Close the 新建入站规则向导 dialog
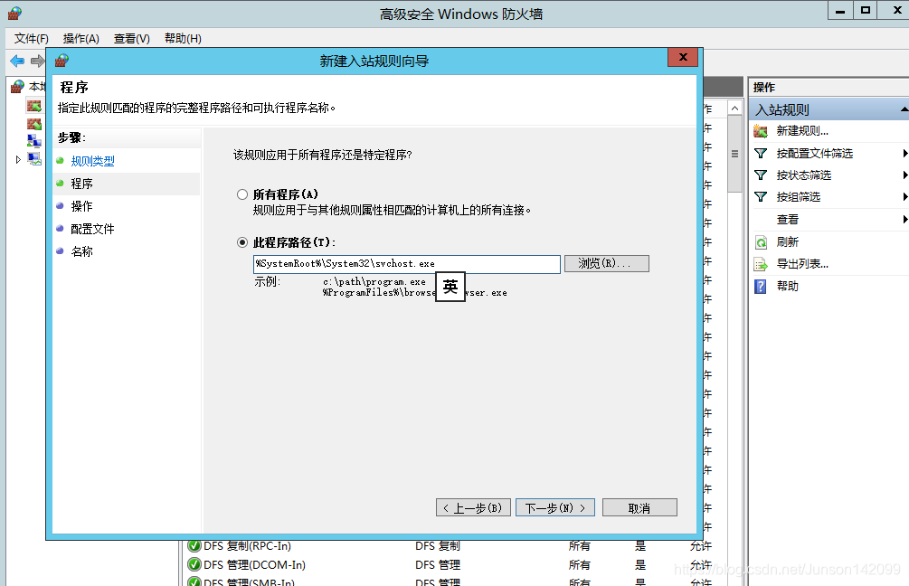This screenshot has height=586, width=909. [682, 57]
